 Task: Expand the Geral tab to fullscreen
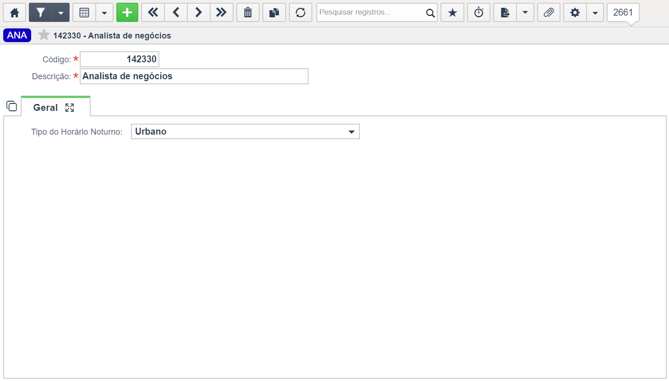click(x=70, y=108)
